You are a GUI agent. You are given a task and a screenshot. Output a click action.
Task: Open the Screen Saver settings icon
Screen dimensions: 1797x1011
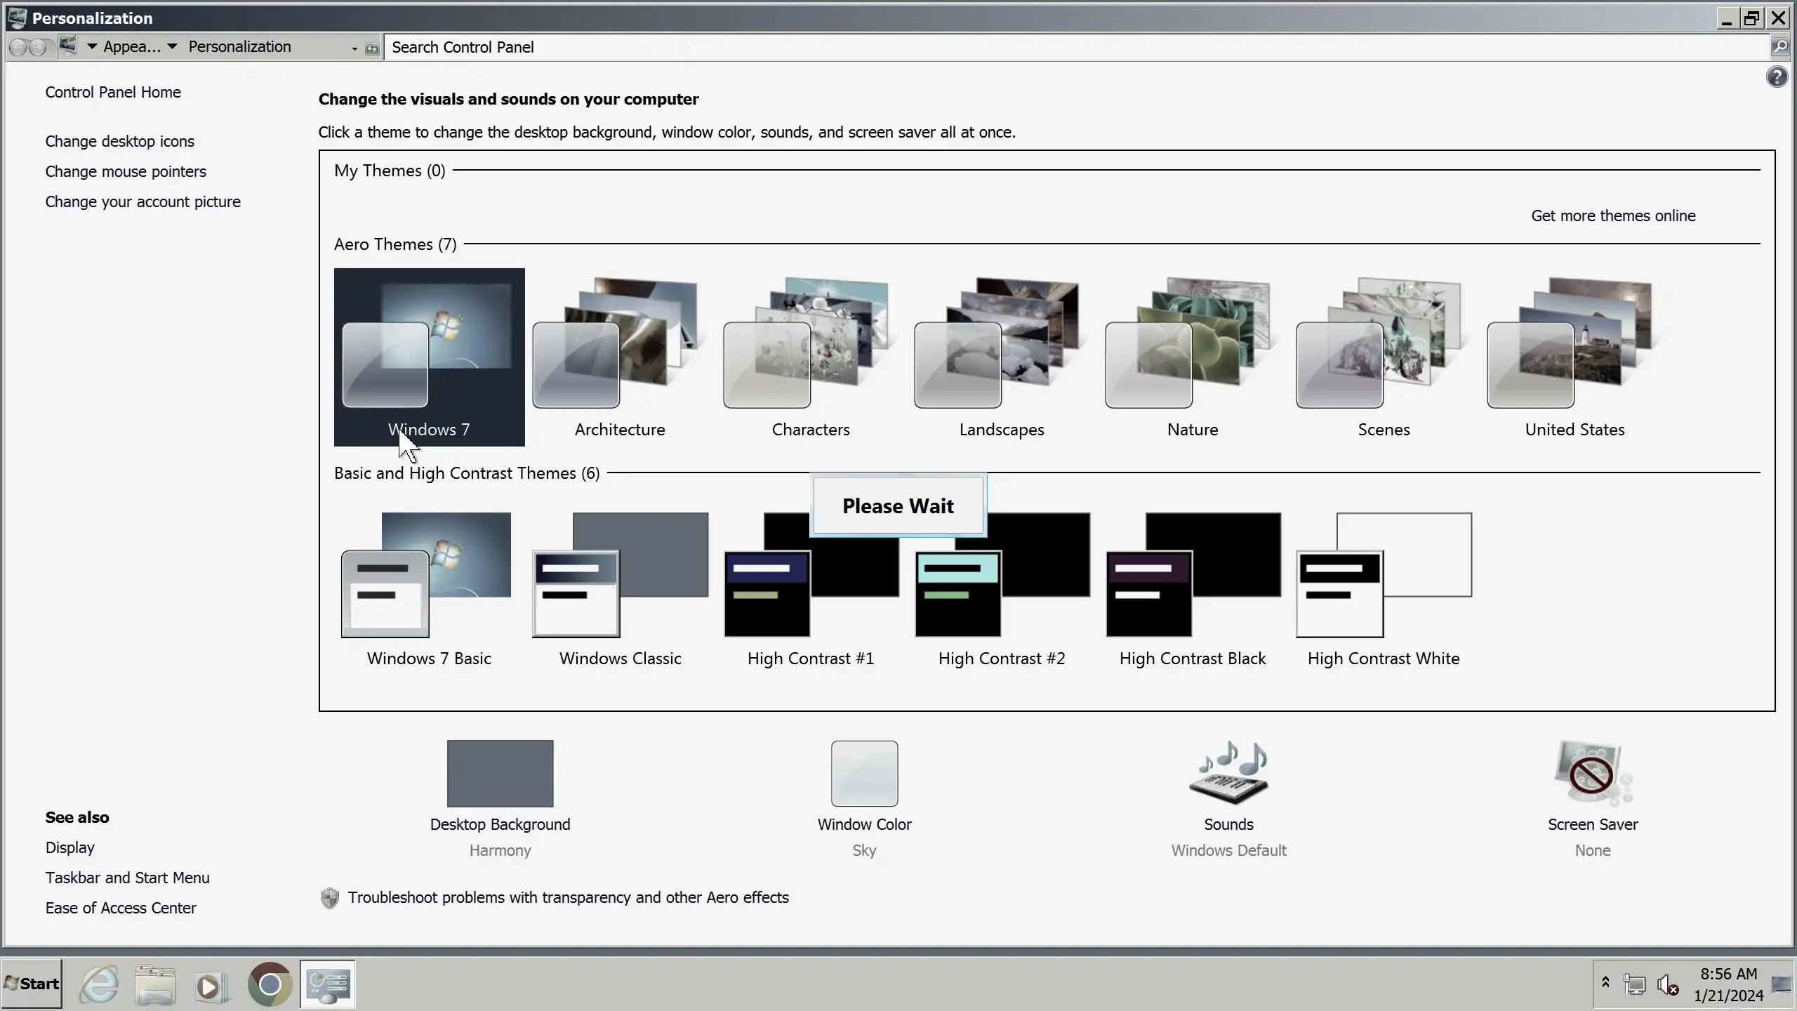pyautogui.click(x=1592, y=773)
